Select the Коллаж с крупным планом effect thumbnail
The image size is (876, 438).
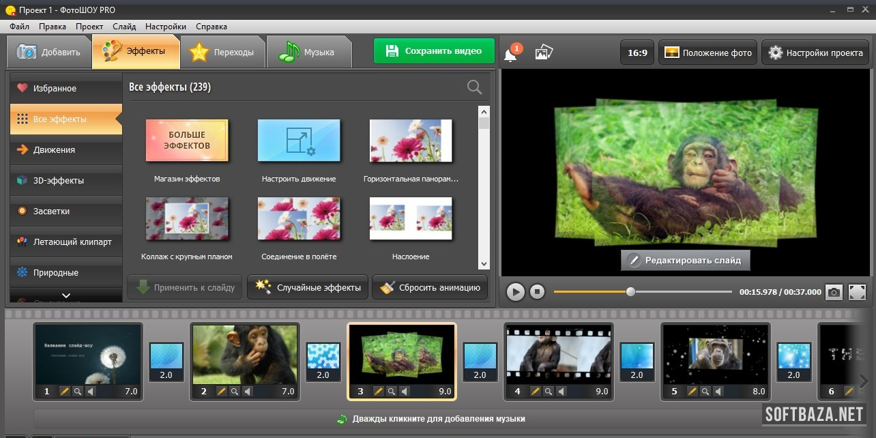(187, 219)
